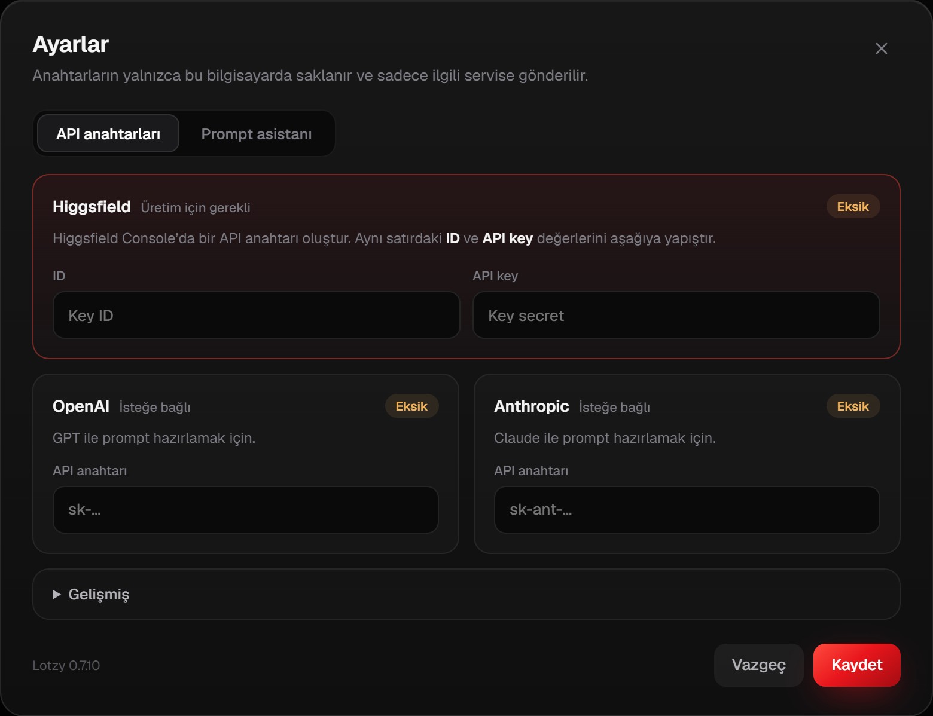The height and width of the screenshot is (716, 933).
Task: Click the OpenAI API key field
Action: 246,510
